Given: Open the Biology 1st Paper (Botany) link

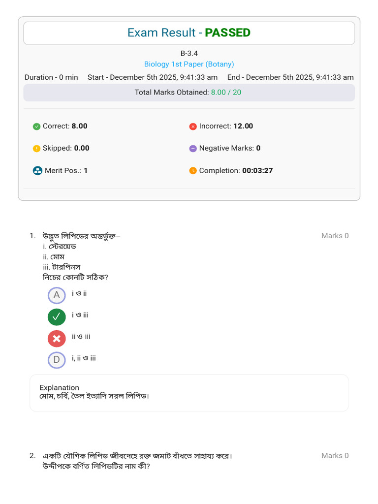Looking at the screenshot, I should pos(189,64).
